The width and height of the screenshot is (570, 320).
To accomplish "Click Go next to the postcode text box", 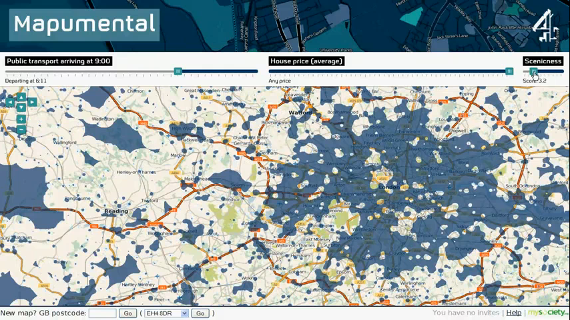I will 127,313.
